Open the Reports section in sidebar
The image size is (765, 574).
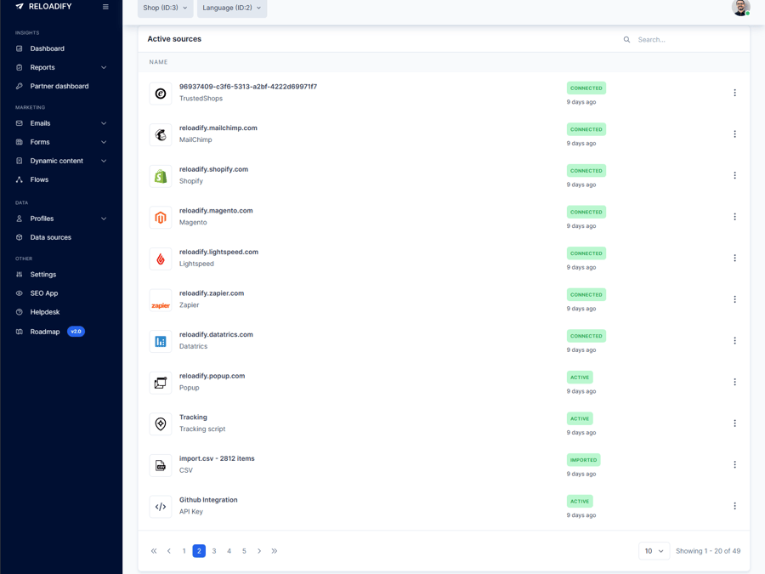(x=41, y=67)
